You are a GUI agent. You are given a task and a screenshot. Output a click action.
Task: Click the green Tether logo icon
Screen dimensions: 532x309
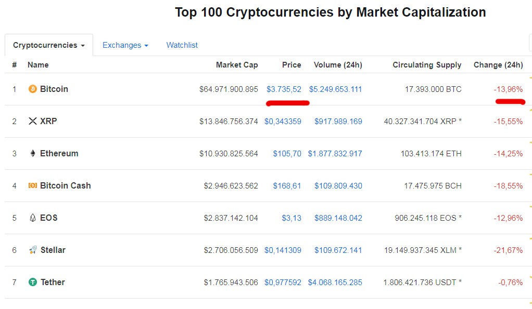click(32, 282)
